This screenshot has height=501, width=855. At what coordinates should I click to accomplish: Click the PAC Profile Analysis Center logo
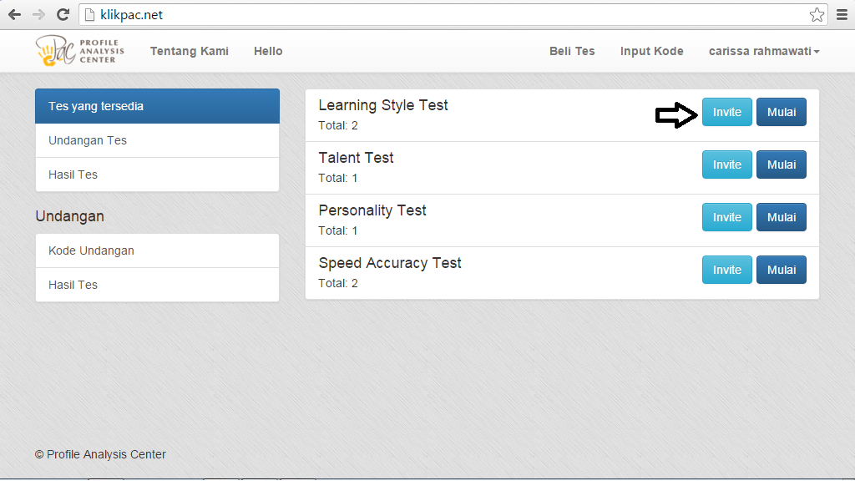(80, 51)
